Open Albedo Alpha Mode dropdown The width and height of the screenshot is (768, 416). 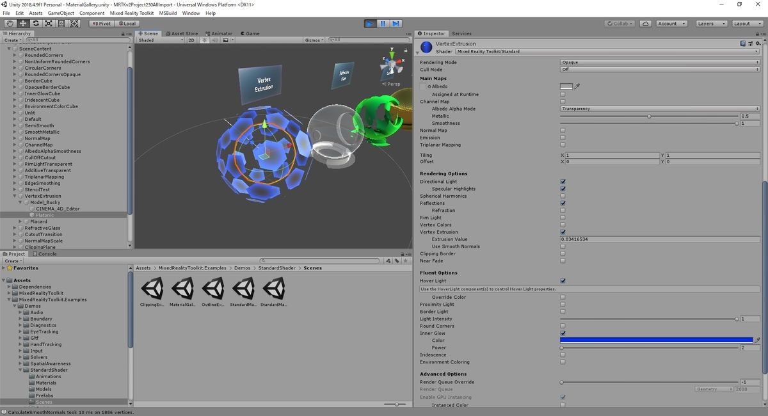click(x=660, y=109)
